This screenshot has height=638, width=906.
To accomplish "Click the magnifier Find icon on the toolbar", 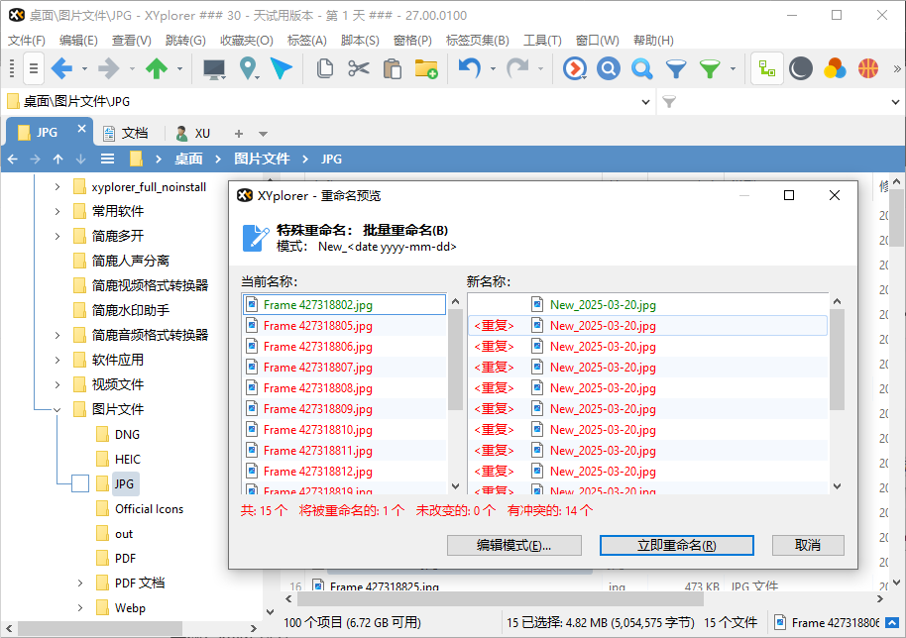I will [x=640, y=67].
